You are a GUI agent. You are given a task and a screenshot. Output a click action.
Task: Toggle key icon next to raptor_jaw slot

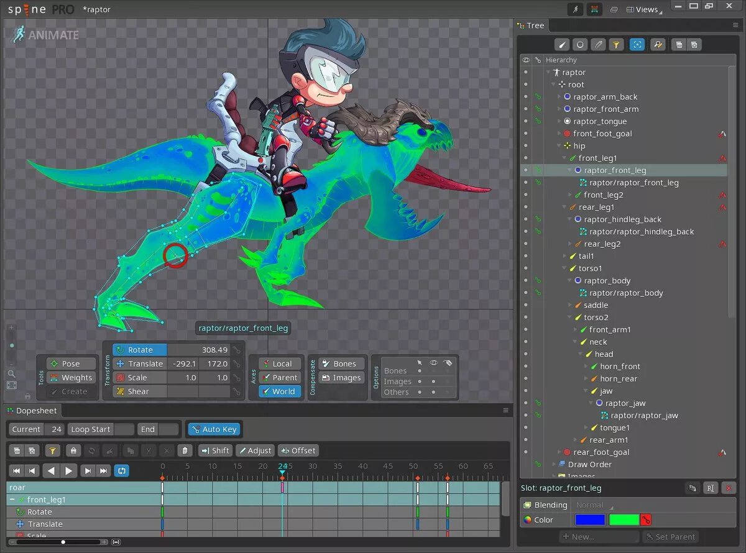[538, 403]
